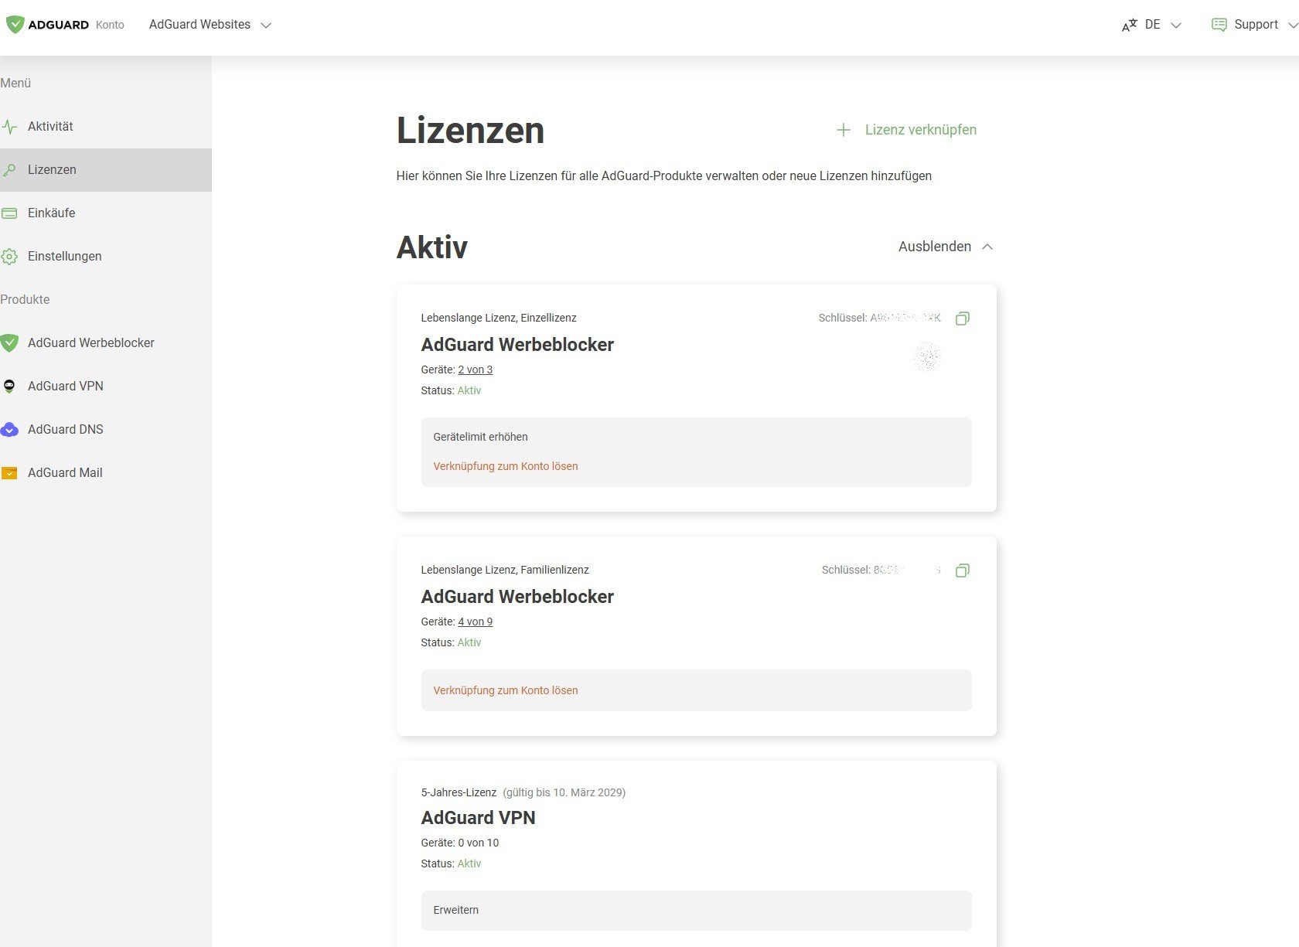Unlink the Familienlizenz via Verknüpfung zum Konto lösen
This screenshot has width=1299, height=947.
click(505, 690)
